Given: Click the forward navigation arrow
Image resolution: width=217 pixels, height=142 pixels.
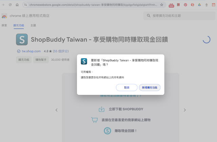Looking at the screenshot, I should coord(3,5).
